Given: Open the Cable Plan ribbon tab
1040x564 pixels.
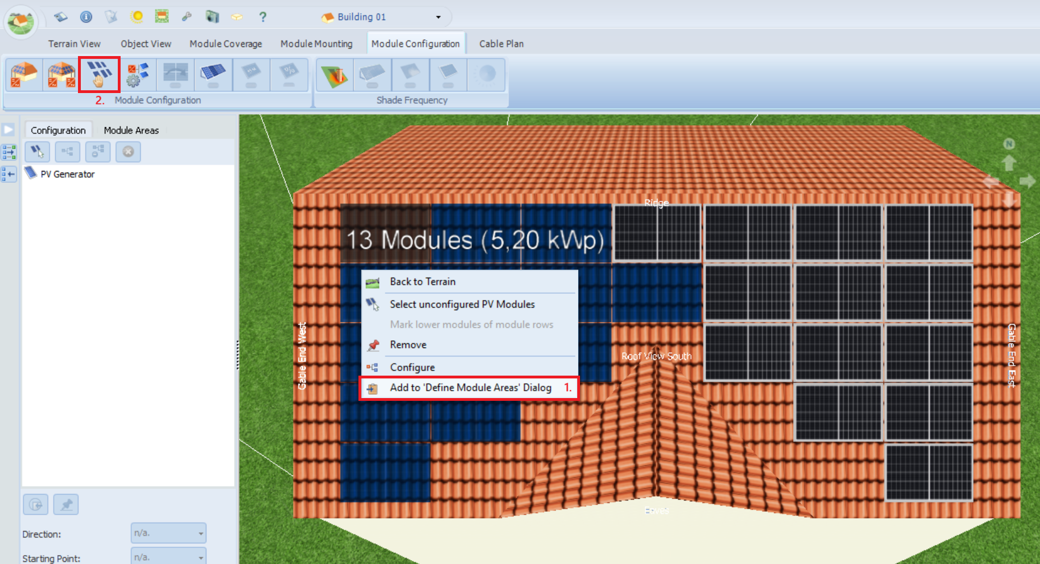Looking at the screenshot, I should pos(501,44).
